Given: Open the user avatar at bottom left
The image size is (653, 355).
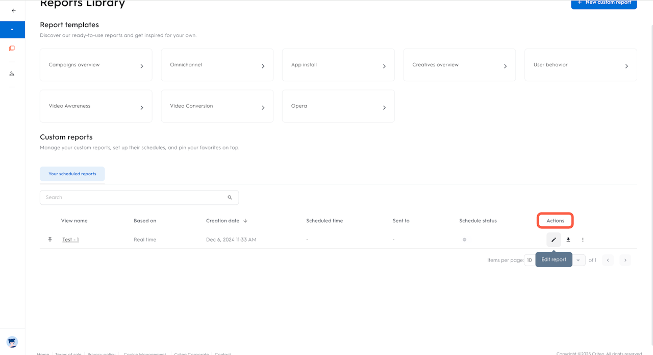Looking at the screenshot, I should pos(12,342).
